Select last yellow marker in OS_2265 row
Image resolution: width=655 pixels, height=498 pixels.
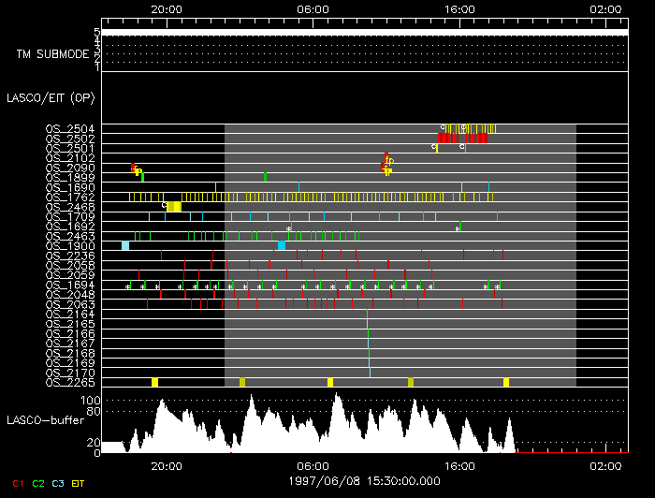click(506, 382)
